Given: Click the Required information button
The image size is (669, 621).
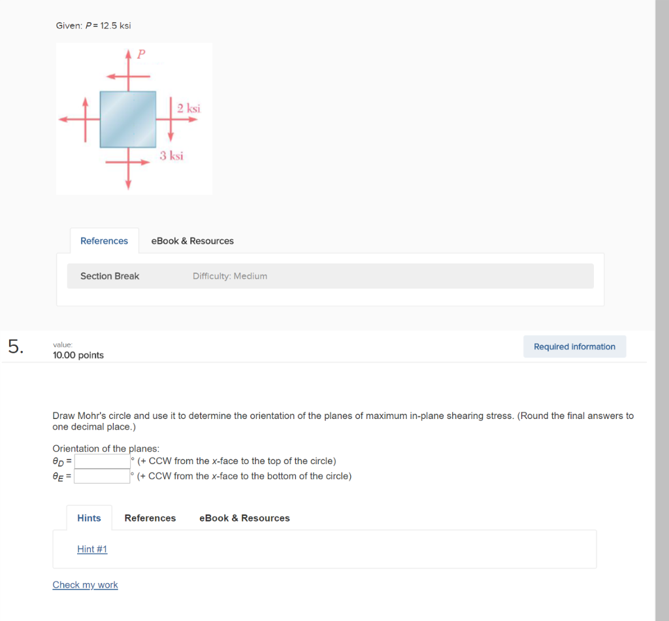Looking at the screenshot, I should click(x=574, y=346).
